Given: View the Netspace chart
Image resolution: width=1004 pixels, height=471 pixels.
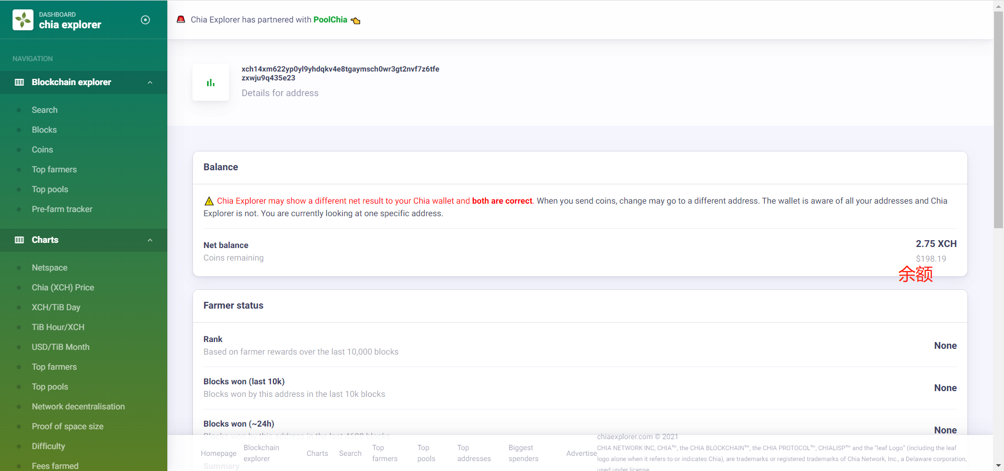Looking at the screenshot, I should point(49,268).
